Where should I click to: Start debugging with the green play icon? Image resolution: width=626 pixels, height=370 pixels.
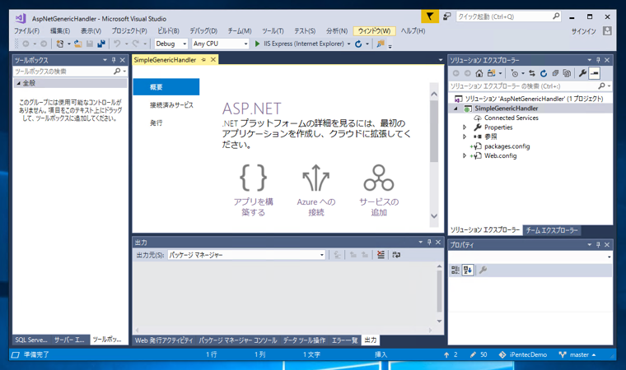258,44
